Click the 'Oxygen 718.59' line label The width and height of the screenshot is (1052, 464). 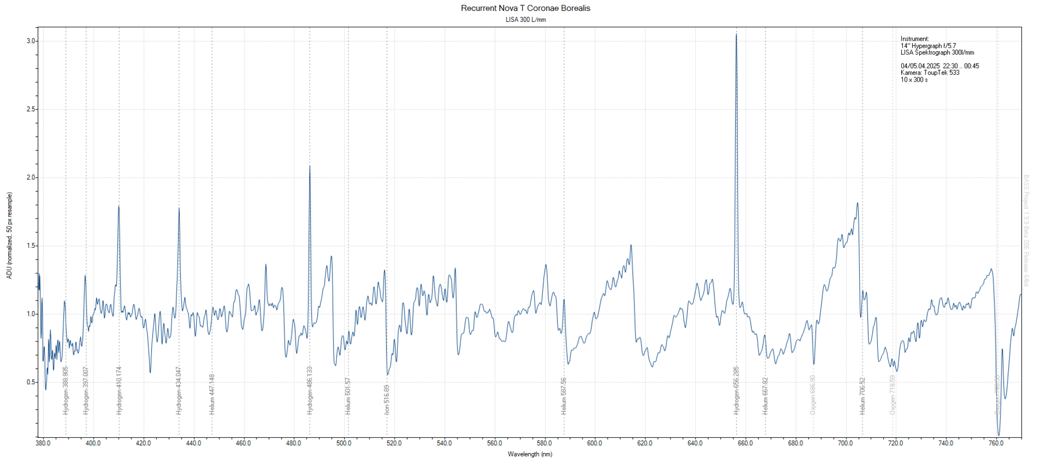893,395
